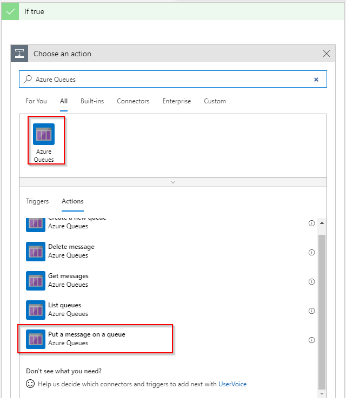The width and height of the screenshot is (346, 402).
Task: Click the scrollbar down arrow in actions list
Action: (322, 394)
